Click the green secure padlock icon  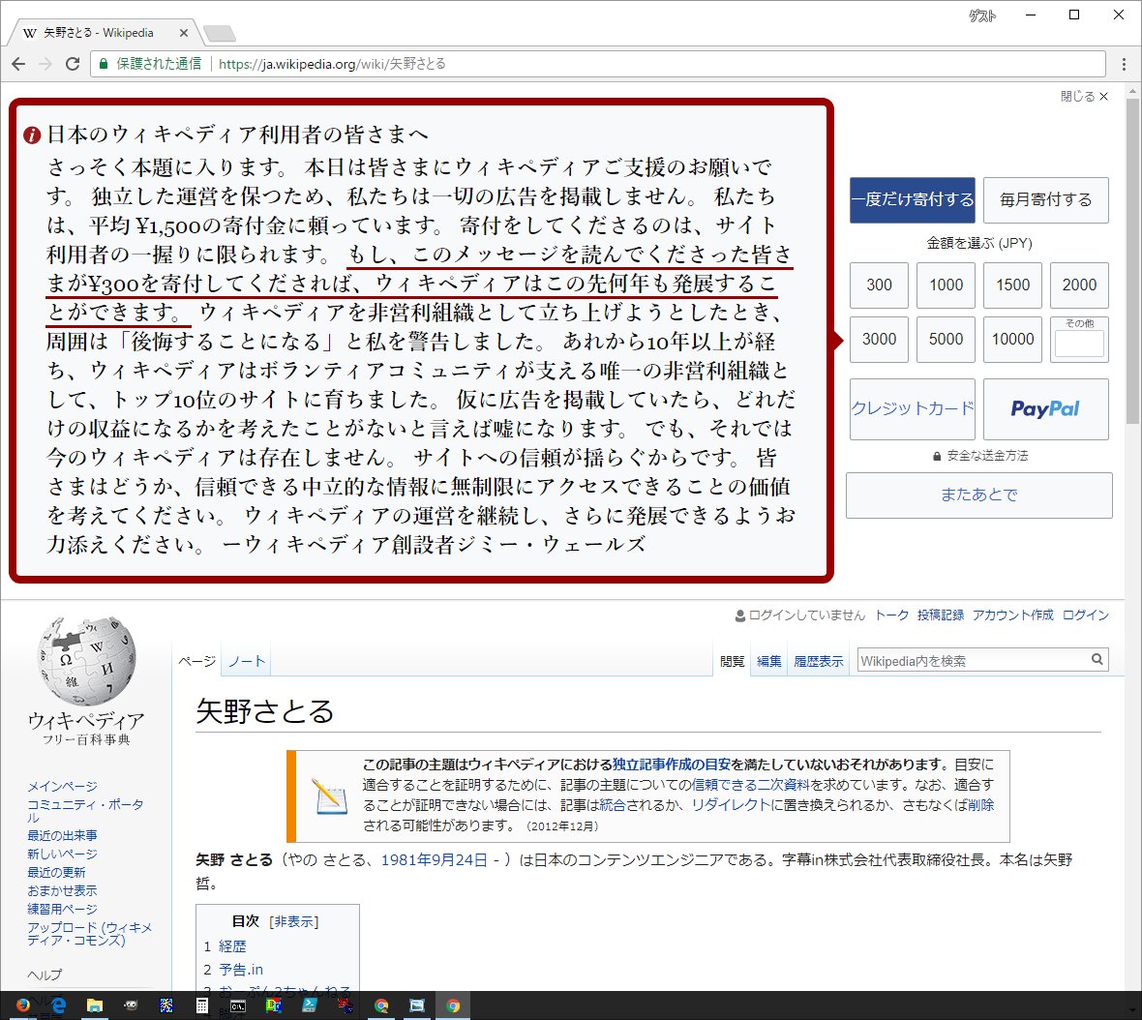104,64
